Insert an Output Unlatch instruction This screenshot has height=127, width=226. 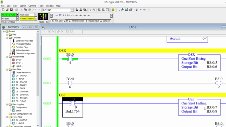81,15
